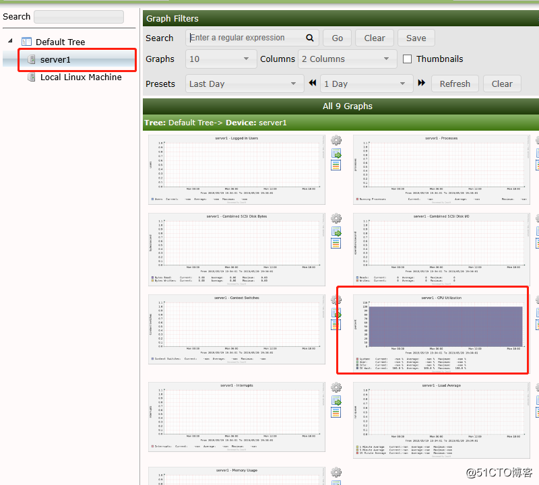Click the magnifier icon in regex search

coord(310,38)
